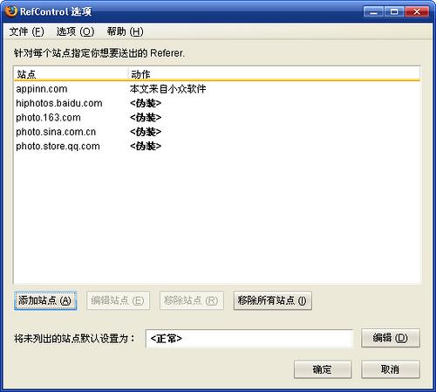This screenshot has width=436, height=392.
Task: Click the 移除所有站点 button
Action: 273,300
